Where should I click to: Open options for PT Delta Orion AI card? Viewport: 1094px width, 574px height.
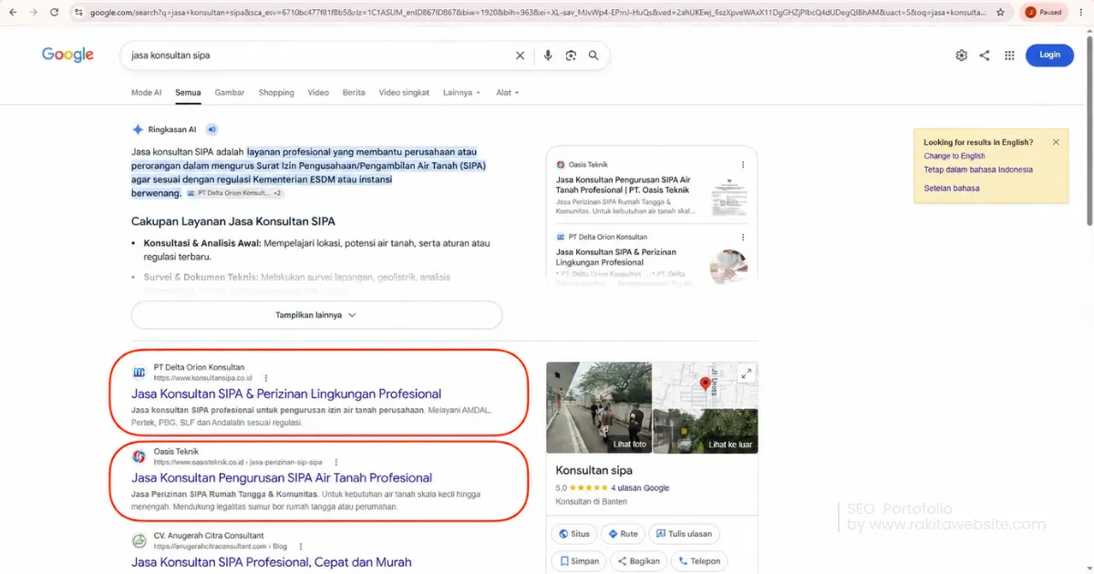point(743,237)
